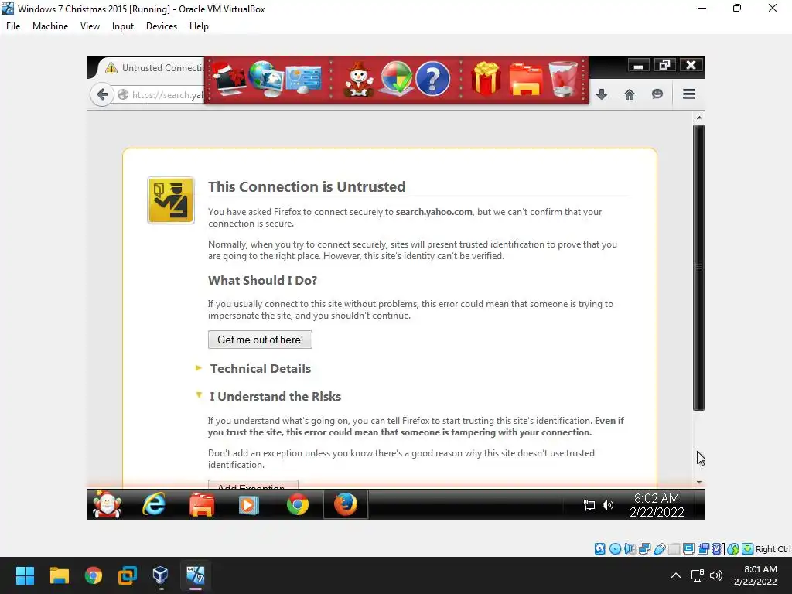The width and height of the screenshot is (792, 594).
Task: Open VirtualBox Help menu
Action: coord(199,26)
